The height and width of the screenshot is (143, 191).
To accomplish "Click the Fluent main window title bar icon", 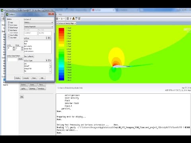I will 2,10.
